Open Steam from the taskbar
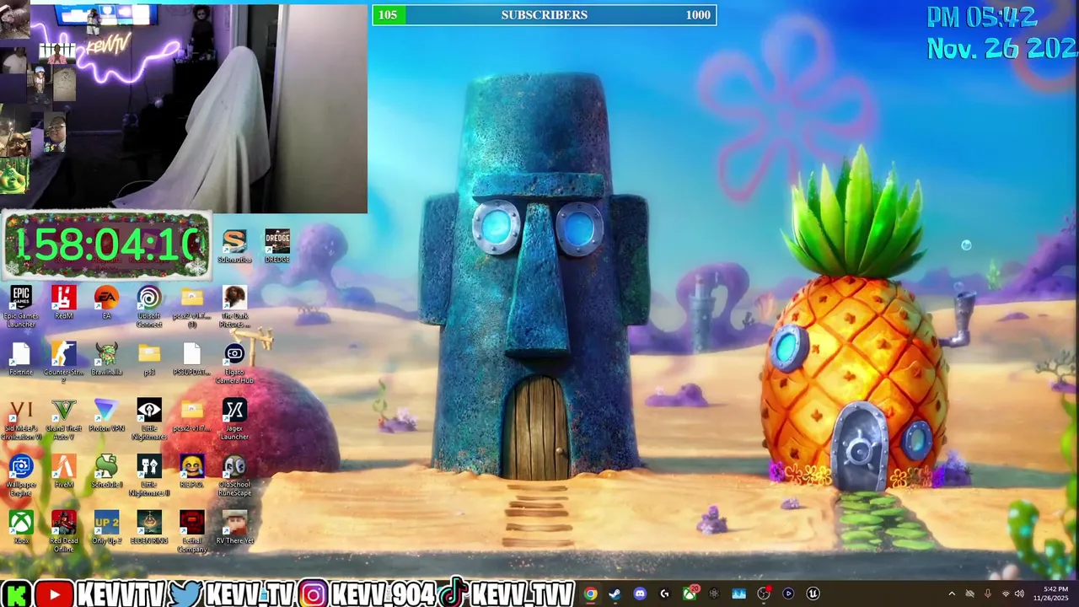 [615, 594]
